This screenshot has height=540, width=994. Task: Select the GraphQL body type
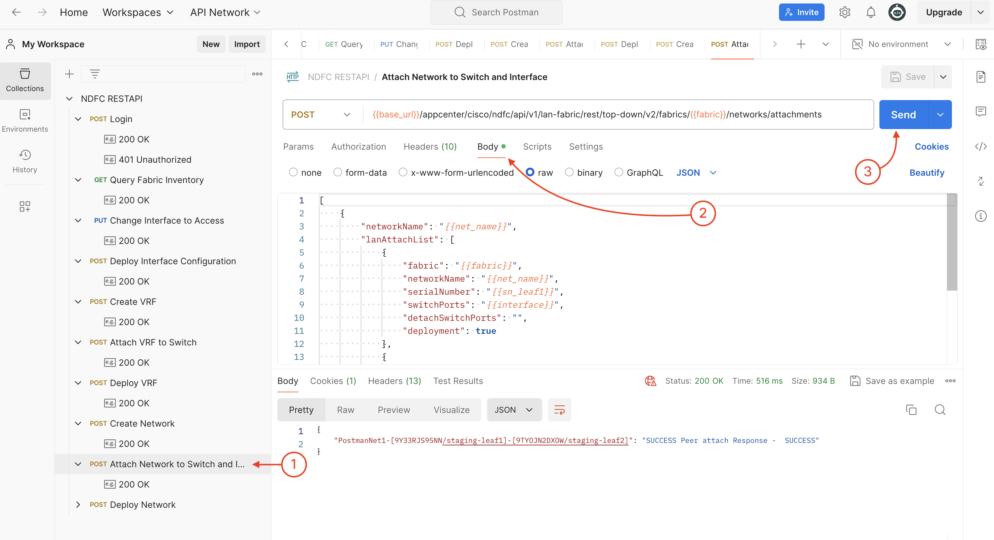(x=619, y=173)
